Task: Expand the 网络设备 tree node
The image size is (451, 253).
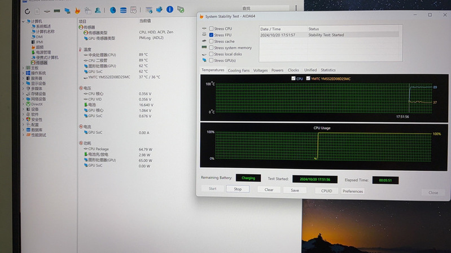Action: pyautogui.click(x=23, y=99)
